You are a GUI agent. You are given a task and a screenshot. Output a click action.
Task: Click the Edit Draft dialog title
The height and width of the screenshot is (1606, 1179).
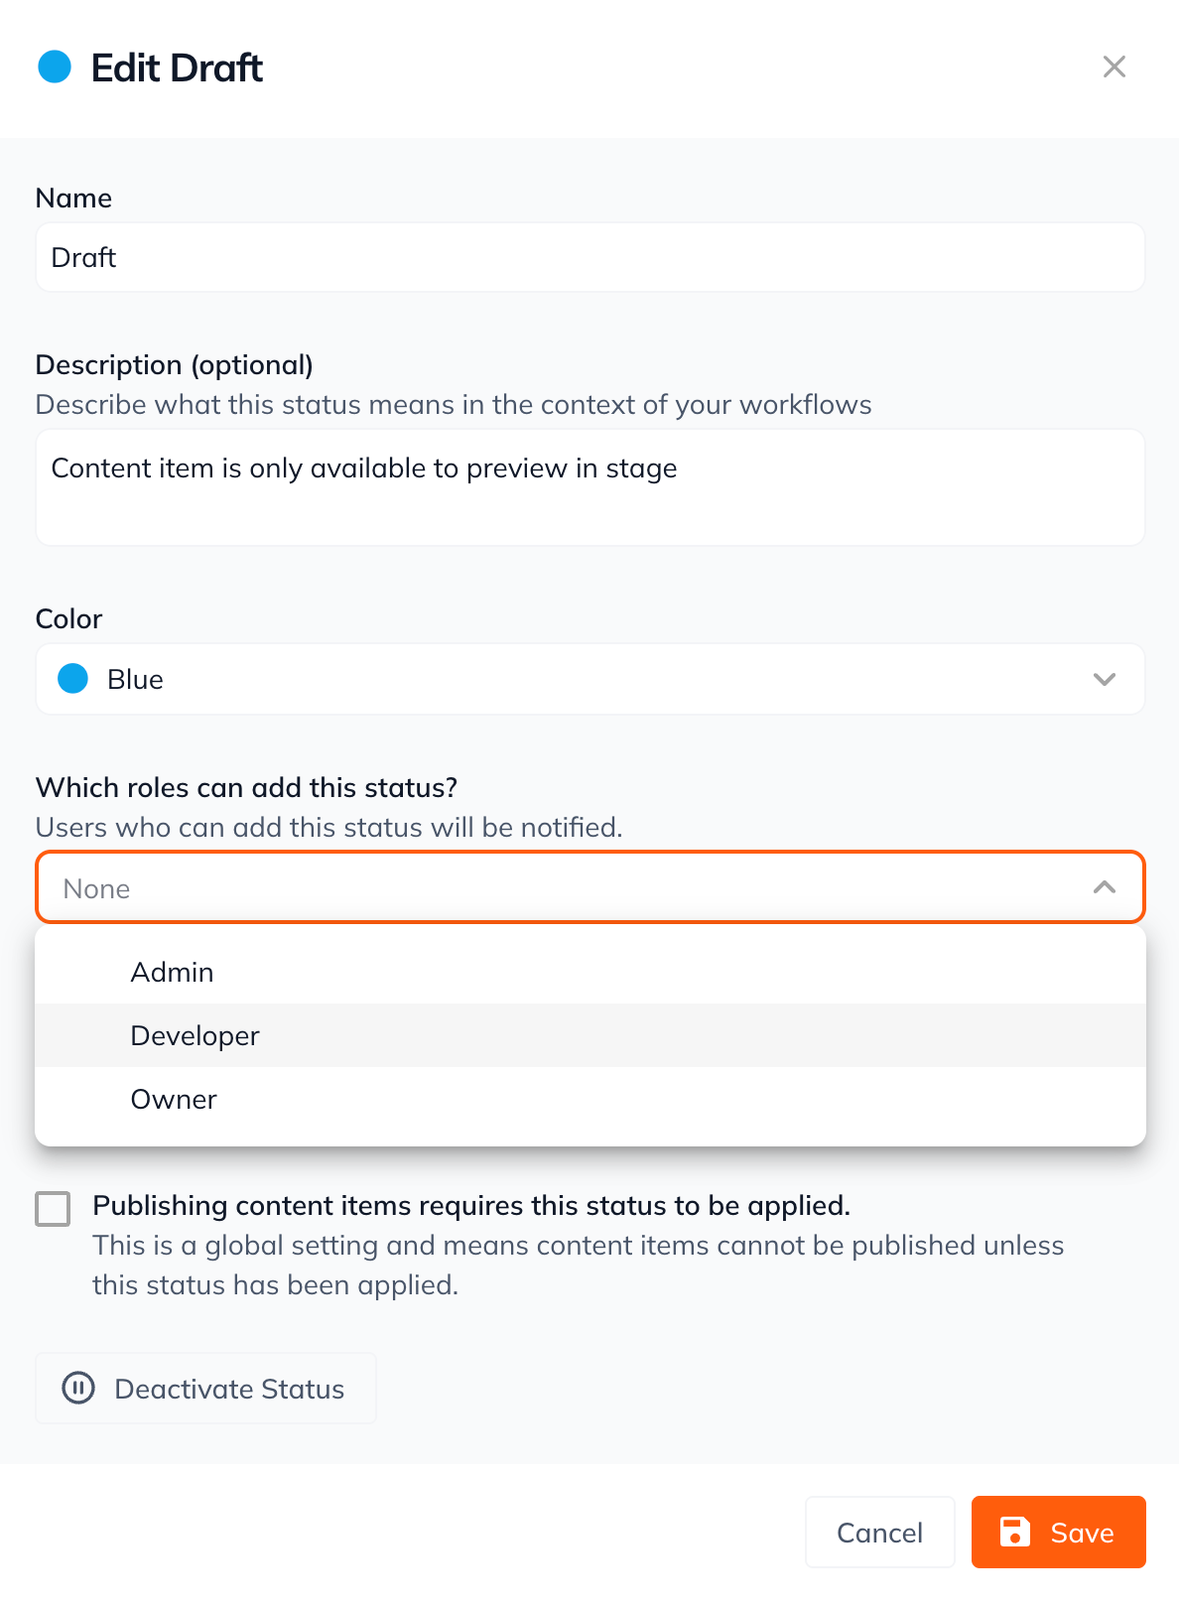[177, 67]
